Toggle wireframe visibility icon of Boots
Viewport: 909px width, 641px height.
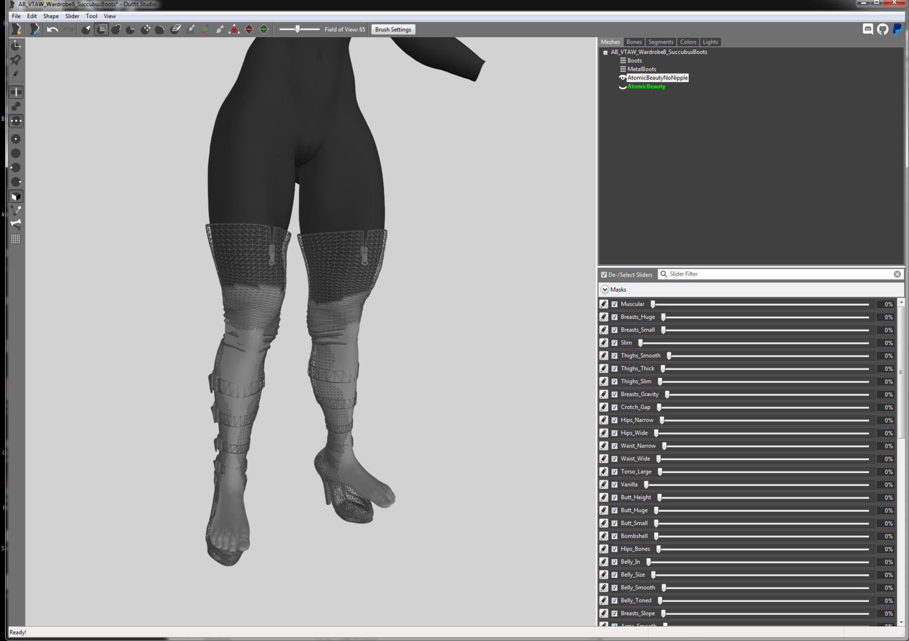[x=623, y=61]
